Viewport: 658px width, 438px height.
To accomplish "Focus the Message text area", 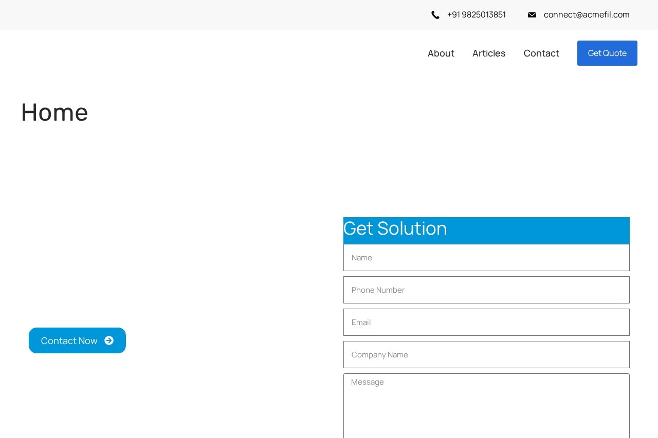I will [486, 406].
